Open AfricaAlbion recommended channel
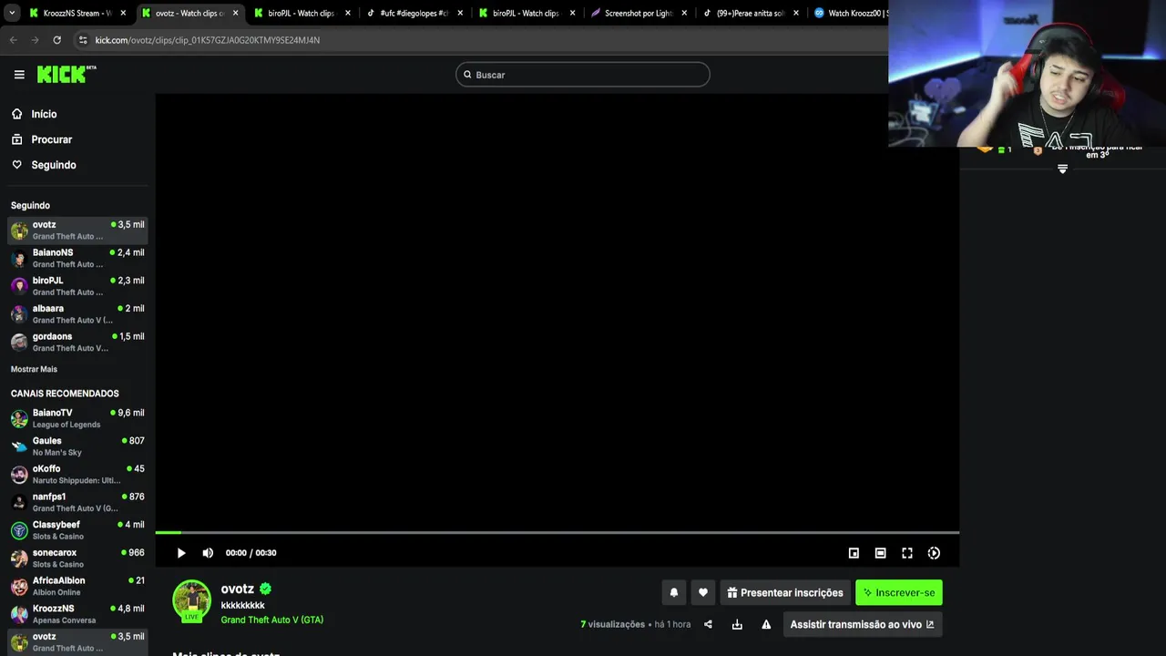 coord(77,586)
